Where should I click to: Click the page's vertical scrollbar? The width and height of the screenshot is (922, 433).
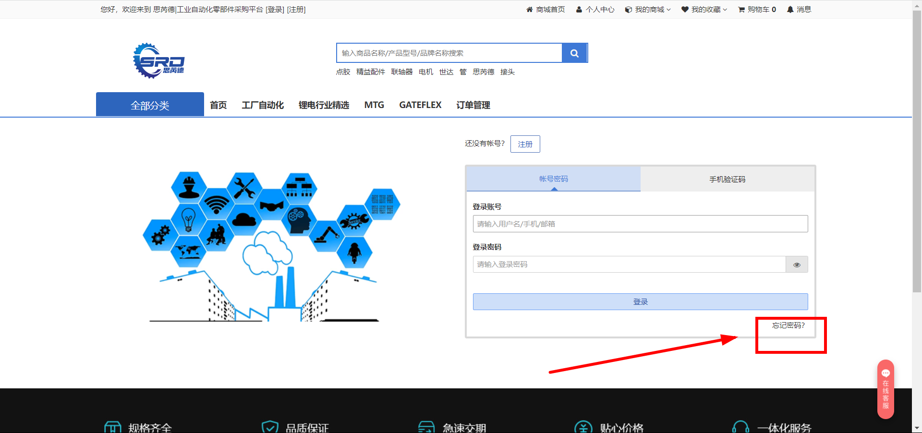pos(917,154)
